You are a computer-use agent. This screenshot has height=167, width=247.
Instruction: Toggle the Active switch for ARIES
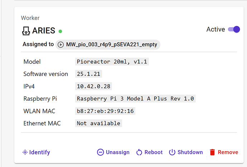point(234,29)
